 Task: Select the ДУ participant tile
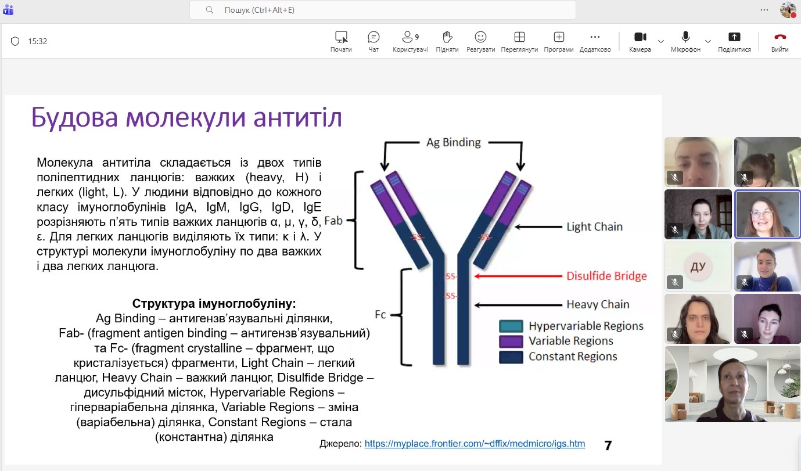(x=698, y=267)
